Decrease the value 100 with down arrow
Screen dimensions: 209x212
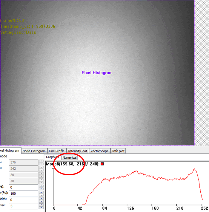(x=42, y=195)
